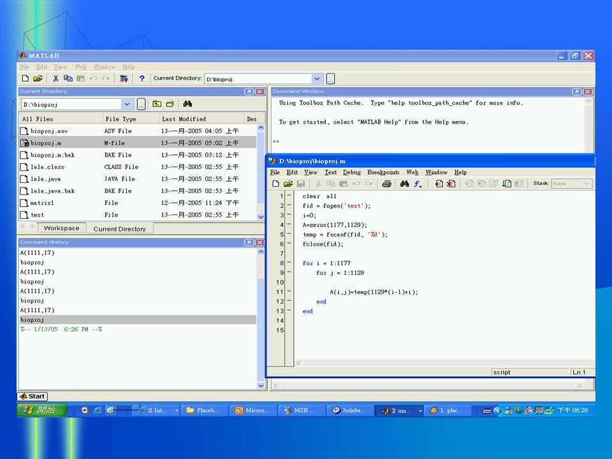Select bioproj.m in the file list

pos(138,143)
